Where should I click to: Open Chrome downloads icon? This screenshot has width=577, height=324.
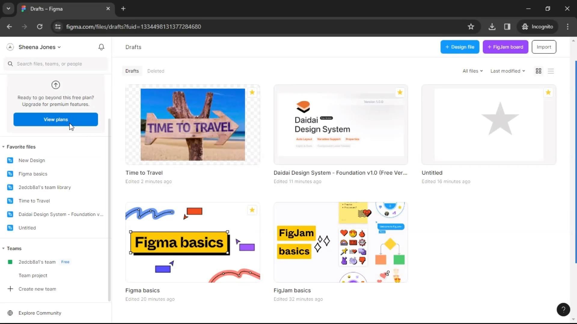pyautogui.click(x=492, y=27)
